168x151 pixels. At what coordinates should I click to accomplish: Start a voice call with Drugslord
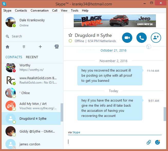tap(142, 38)
